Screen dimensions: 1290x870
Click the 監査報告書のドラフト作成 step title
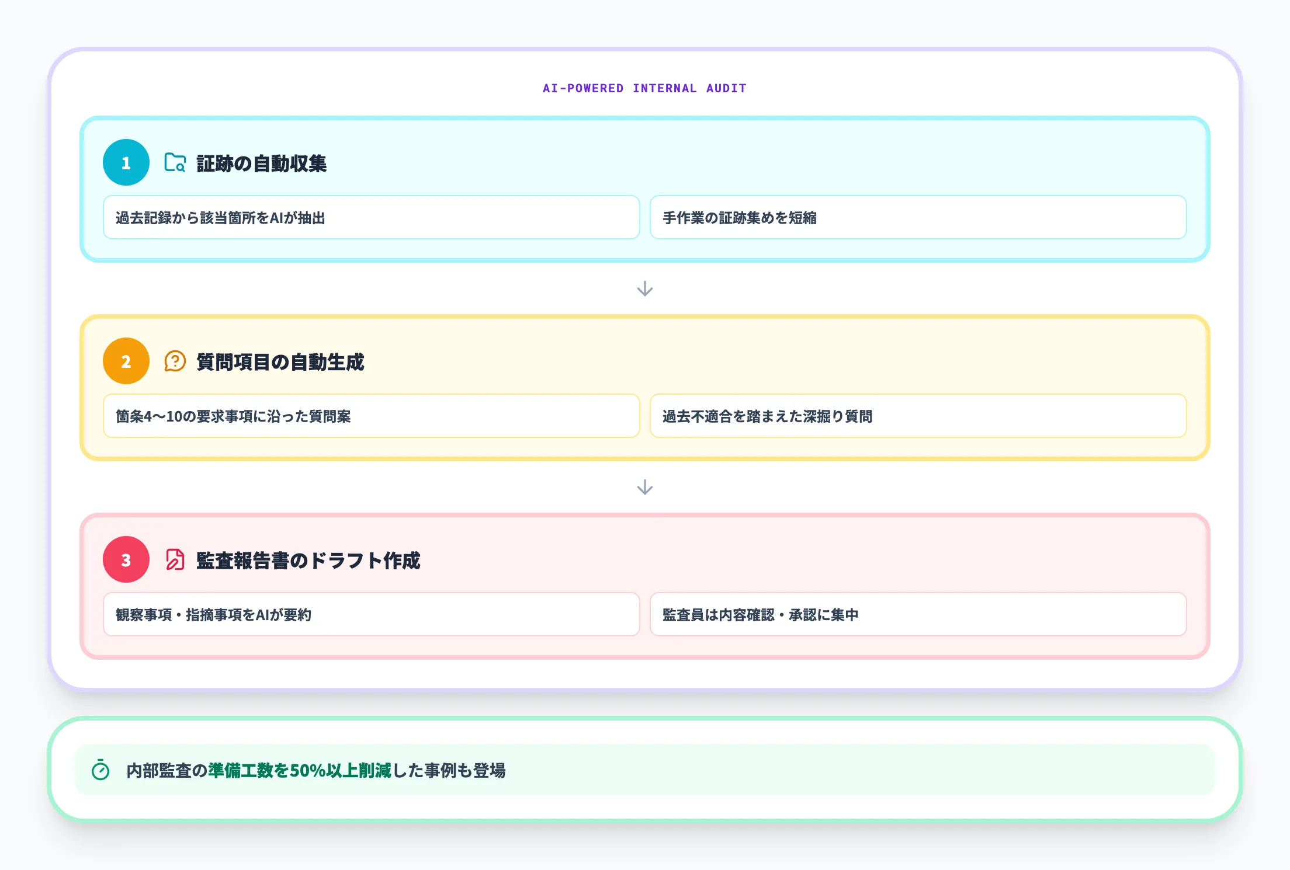click(308, 561)
